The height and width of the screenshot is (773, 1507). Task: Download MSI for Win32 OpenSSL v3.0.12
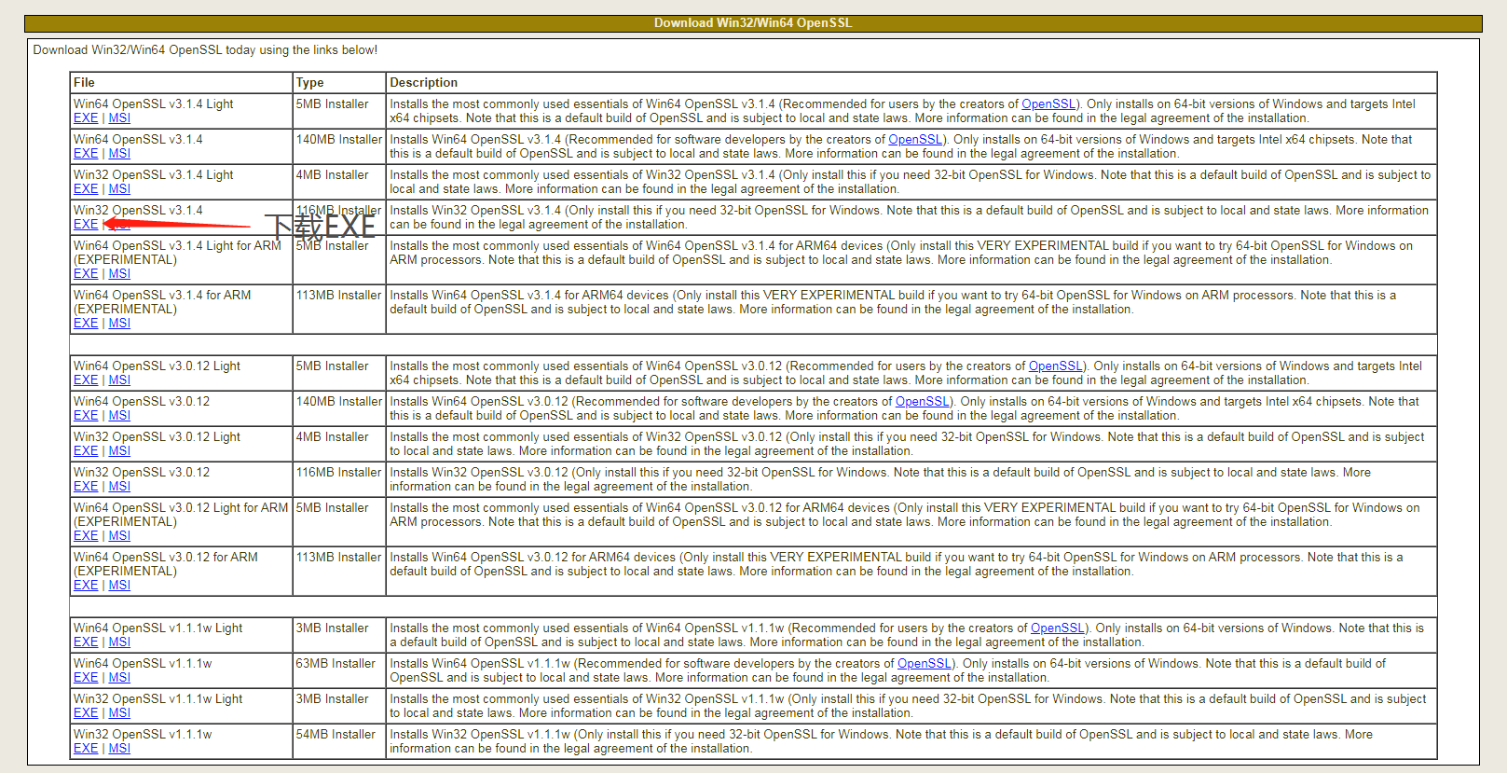(x=119, y=487)
